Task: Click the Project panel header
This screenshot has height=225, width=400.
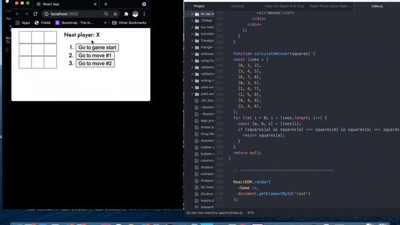Action: (199, 6)
